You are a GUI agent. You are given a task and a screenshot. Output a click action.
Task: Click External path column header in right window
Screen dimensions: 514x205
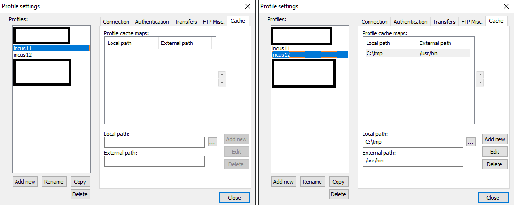(x=443, y=43)
